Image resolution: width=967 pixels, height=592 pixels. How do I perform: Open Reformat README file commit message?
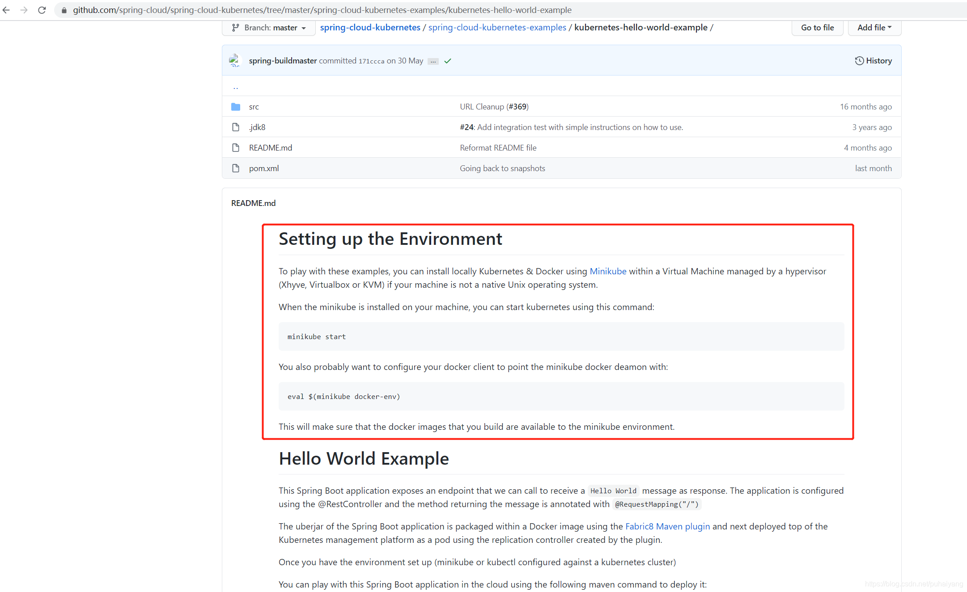pyautogui.click(x=498, y=148)
